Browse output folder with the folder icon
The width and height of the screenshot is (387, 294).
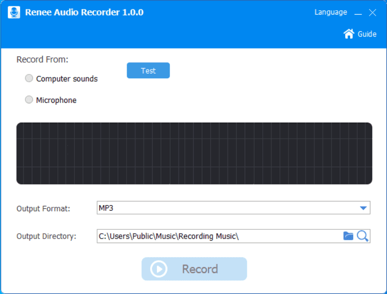tap(348, 236)
